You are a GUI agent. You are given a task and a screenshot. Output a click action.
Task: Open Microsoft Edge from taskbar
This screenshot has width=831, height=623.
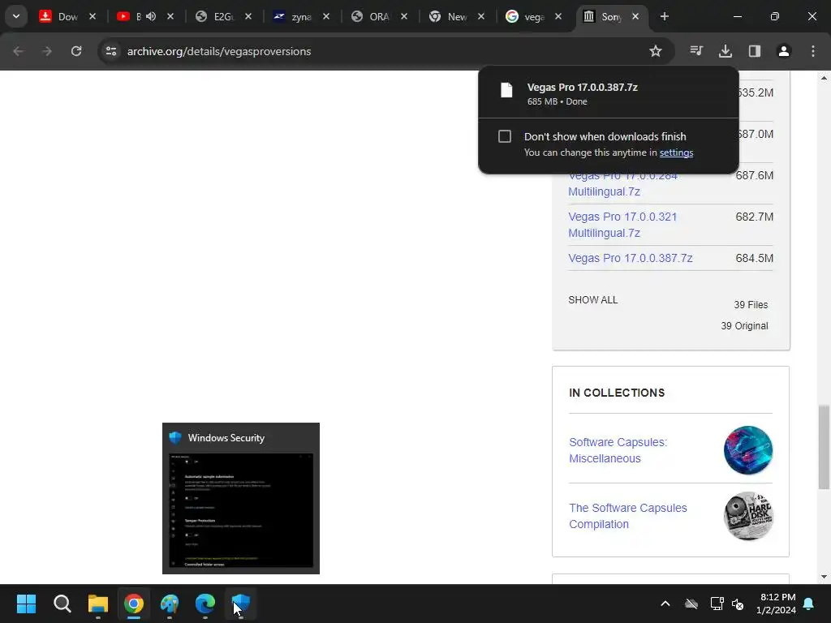[205, 604]
